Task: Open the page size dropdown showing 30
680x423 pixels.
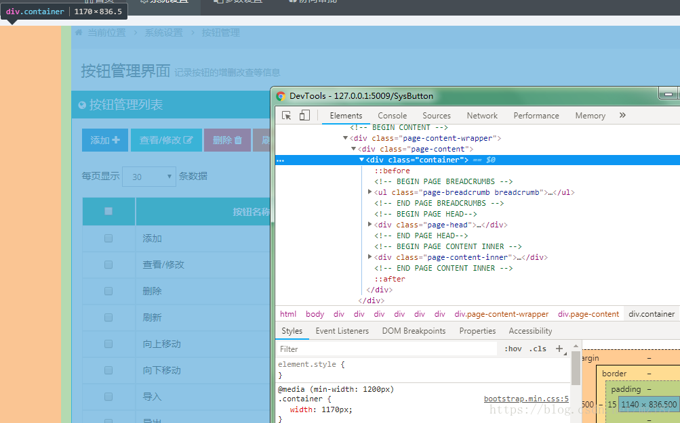Action: [x=149, y=177]
